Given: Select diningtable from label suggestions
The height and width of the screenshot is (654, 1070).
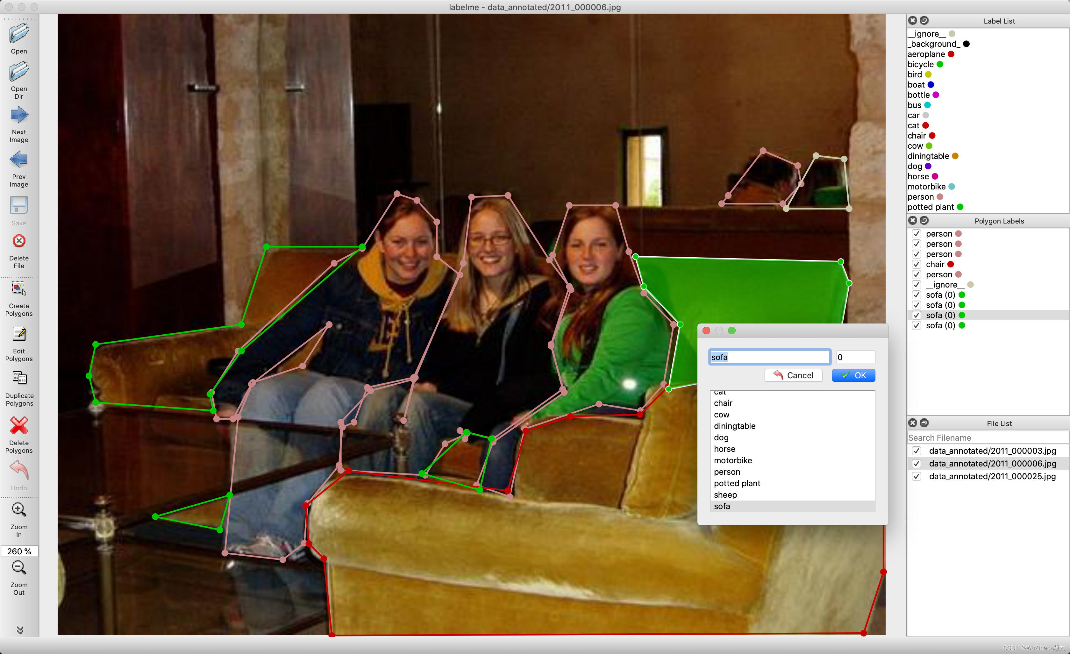Looking at the screenshot, I should [734, 426].
